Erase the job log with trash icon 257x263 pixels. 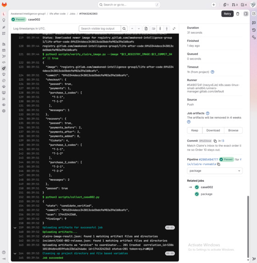(x=238, y=14)
